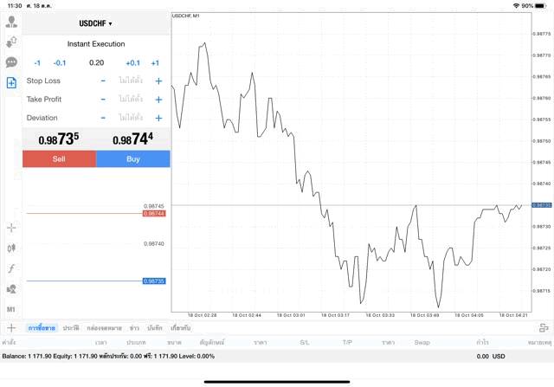
Task: Click the Stop Loss value field
Action: pos(131,81)
